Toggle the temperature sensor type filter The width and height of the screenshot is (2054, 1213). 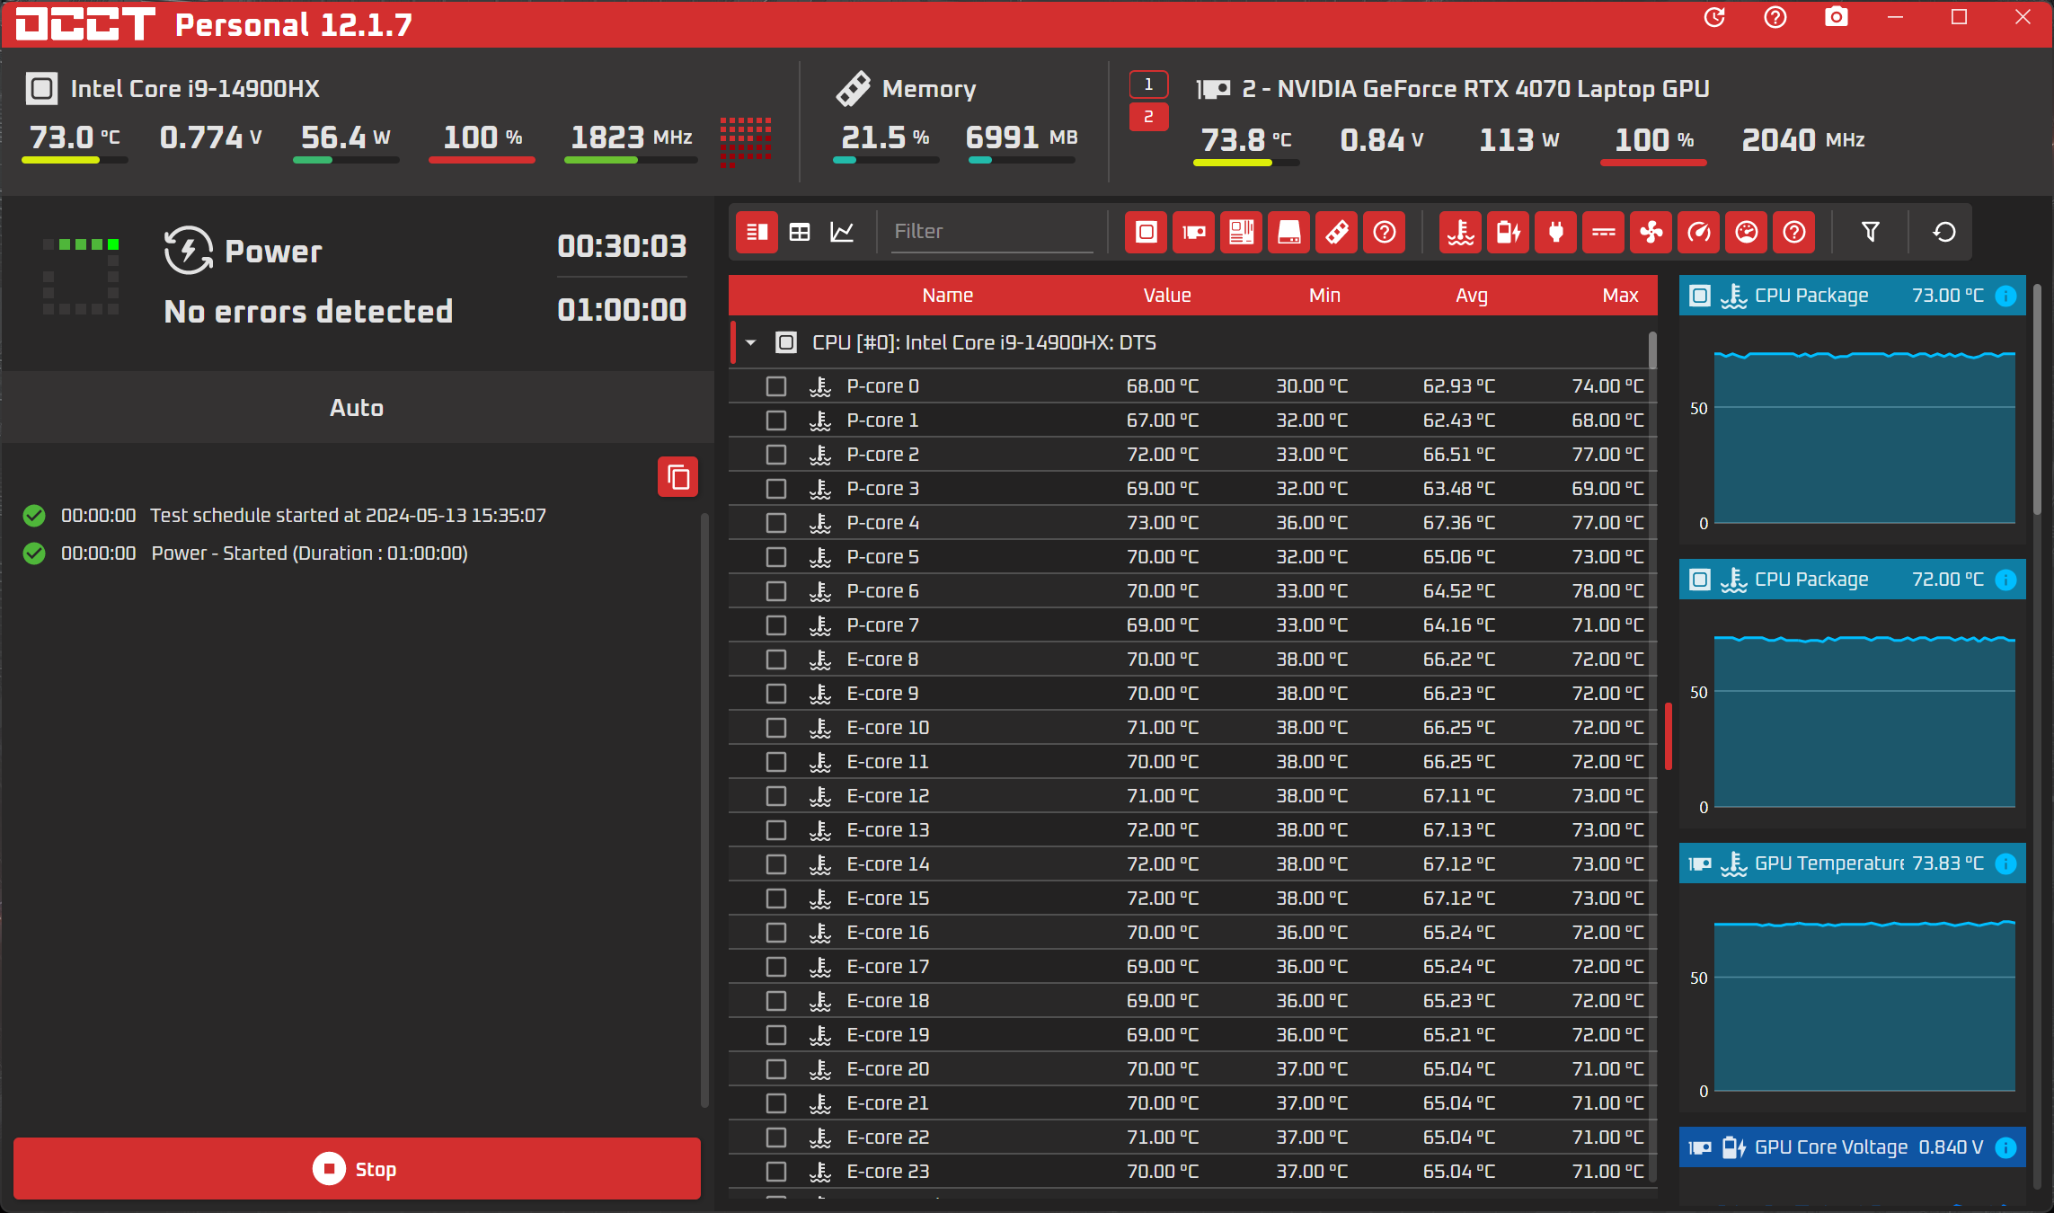pyautogui.click(x=1460, y=233)
